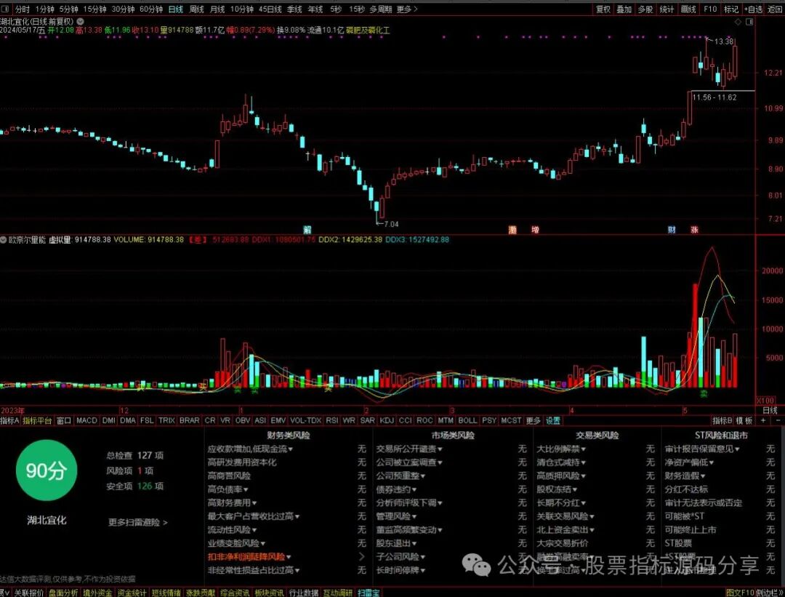Click the 统计 button
The height and width of the screenshot is (597, 785).
pos(667,9)
